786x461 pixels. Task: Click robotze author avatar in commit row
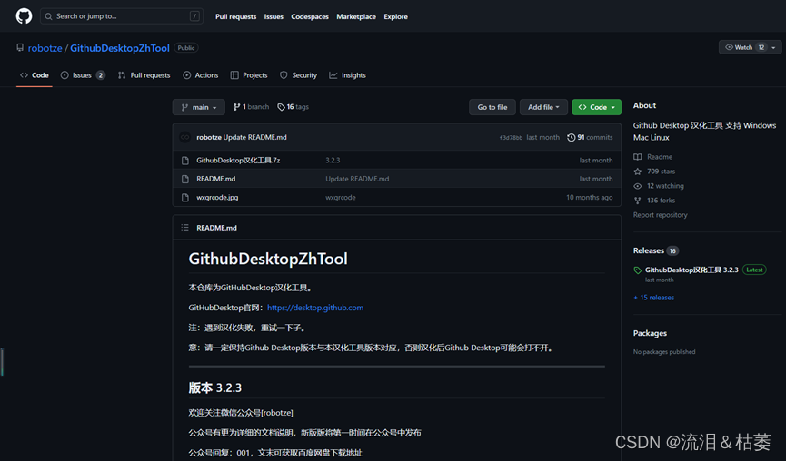[x=185, y=137]
